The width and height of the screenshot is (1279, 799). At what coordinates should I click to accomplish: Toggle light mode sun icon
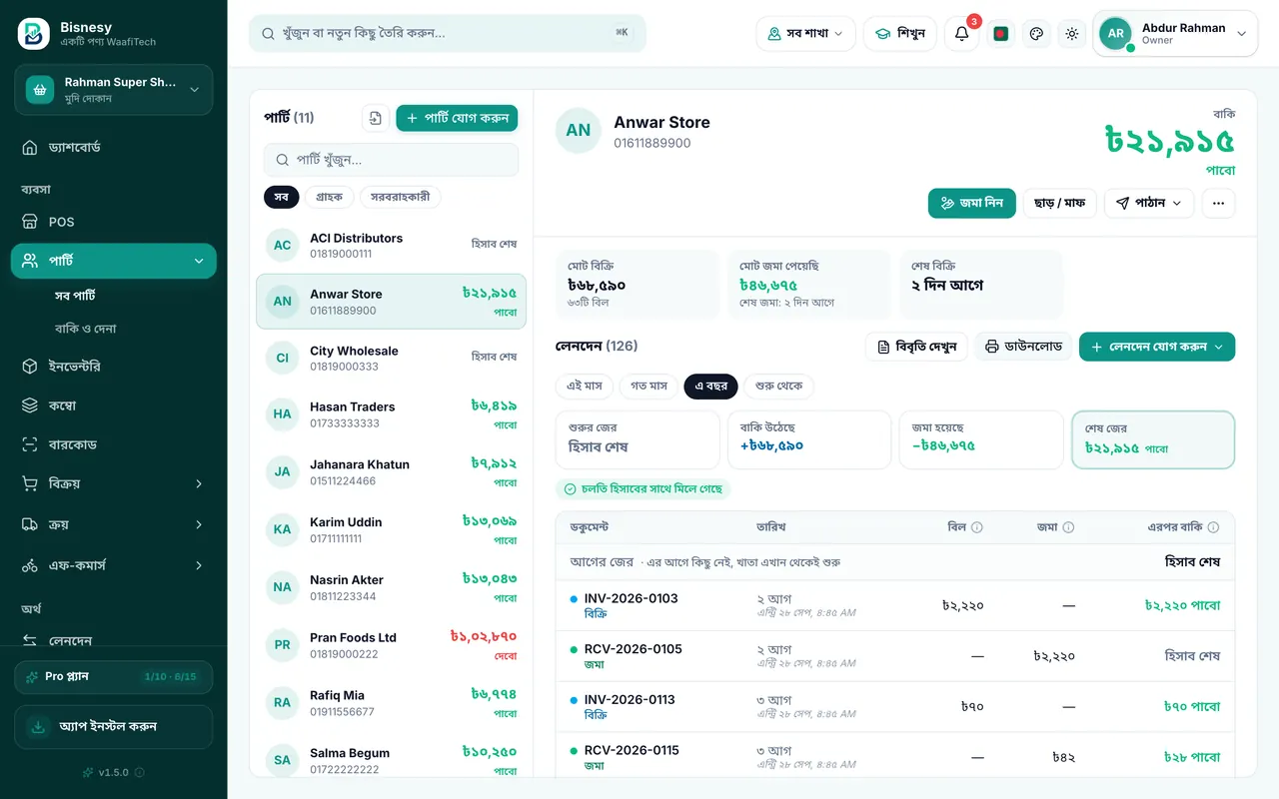tap(1072, 33)
